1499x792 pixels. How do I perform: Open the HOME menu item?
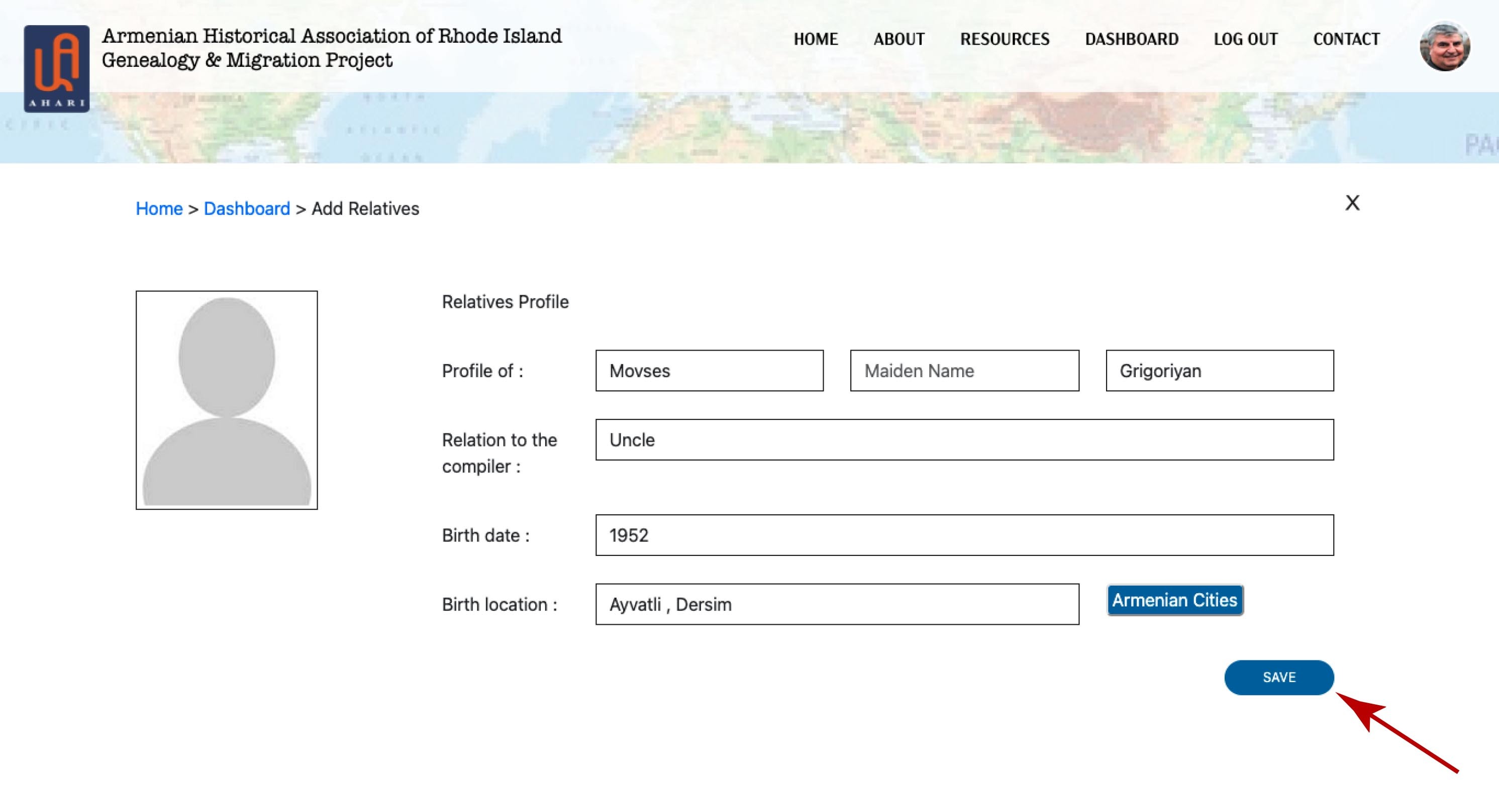pos(815,39)
